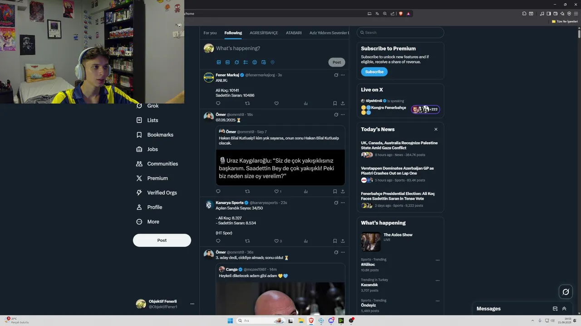Open Lists in the sidebar
The image size is (581, 326).
click(x=147, y=120)
